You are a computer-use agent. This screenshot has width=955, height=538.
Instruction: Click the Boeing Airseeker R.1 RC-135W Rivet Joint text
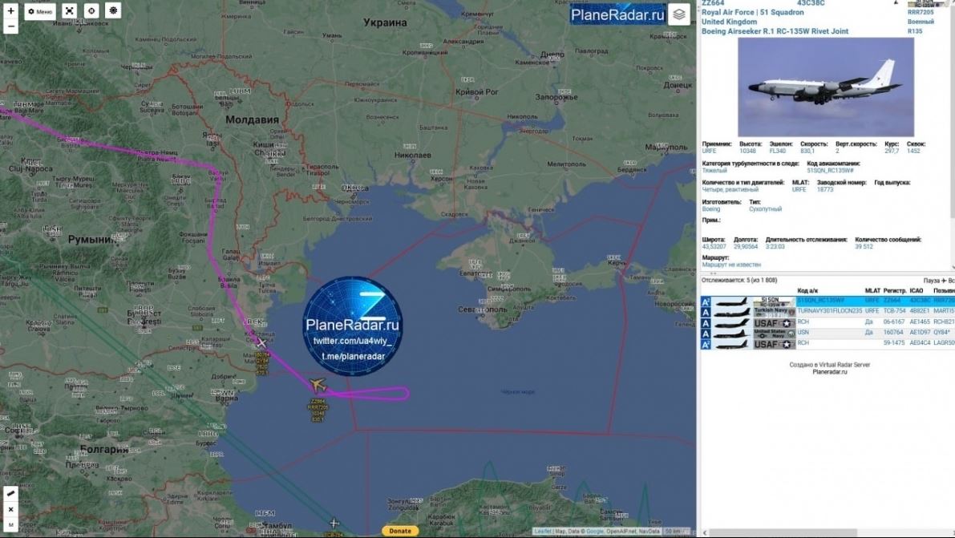point(775,31)
